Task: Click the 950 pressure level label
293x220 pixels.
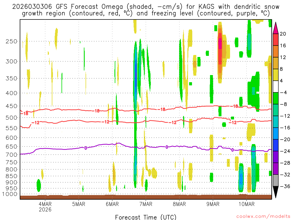Action: click(11, 188)
